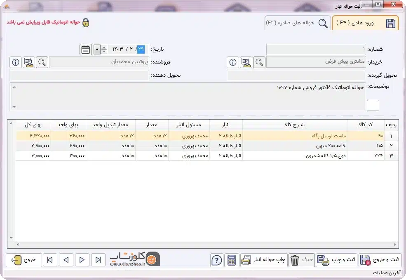This screenshot has height=280, width=406.
Task: Open seller person list icon
Action: [29, 62]
